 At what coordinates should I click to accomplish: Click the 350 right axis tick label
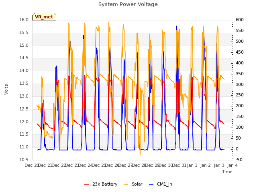click(x=240, y=74)
